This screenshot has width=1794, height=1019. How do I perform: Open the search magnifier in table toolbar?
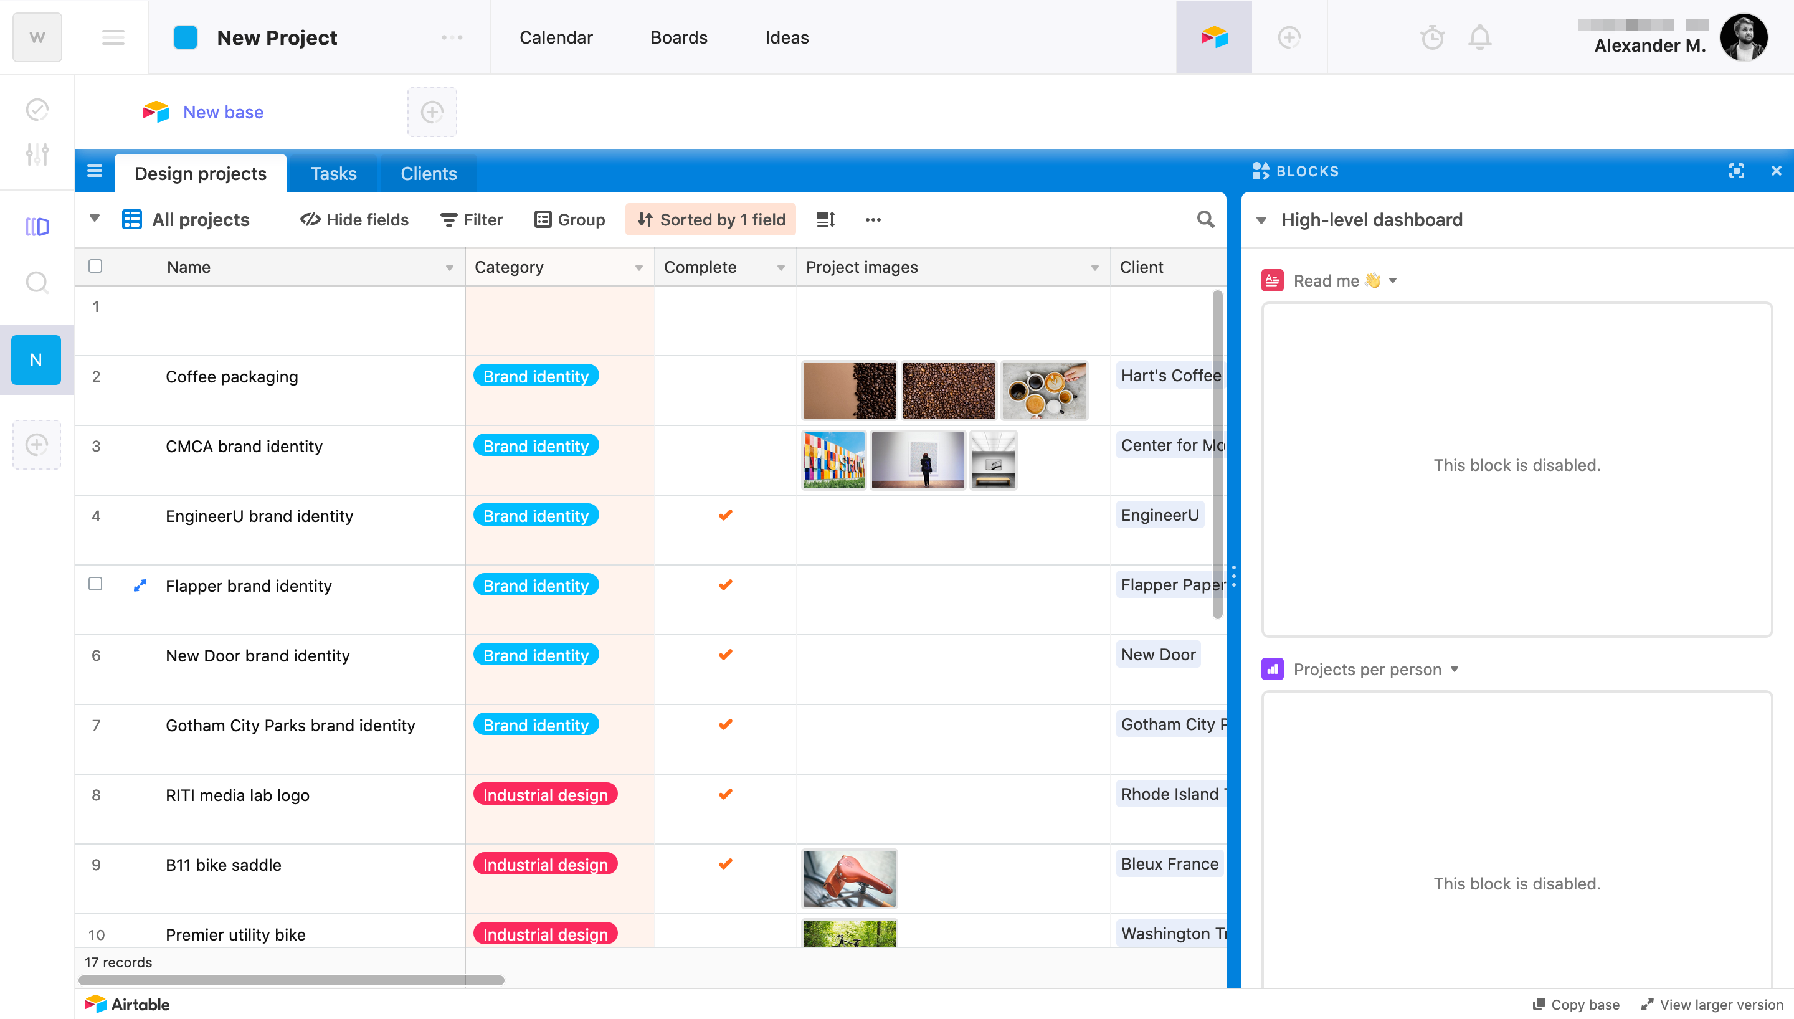[1205, 220]
